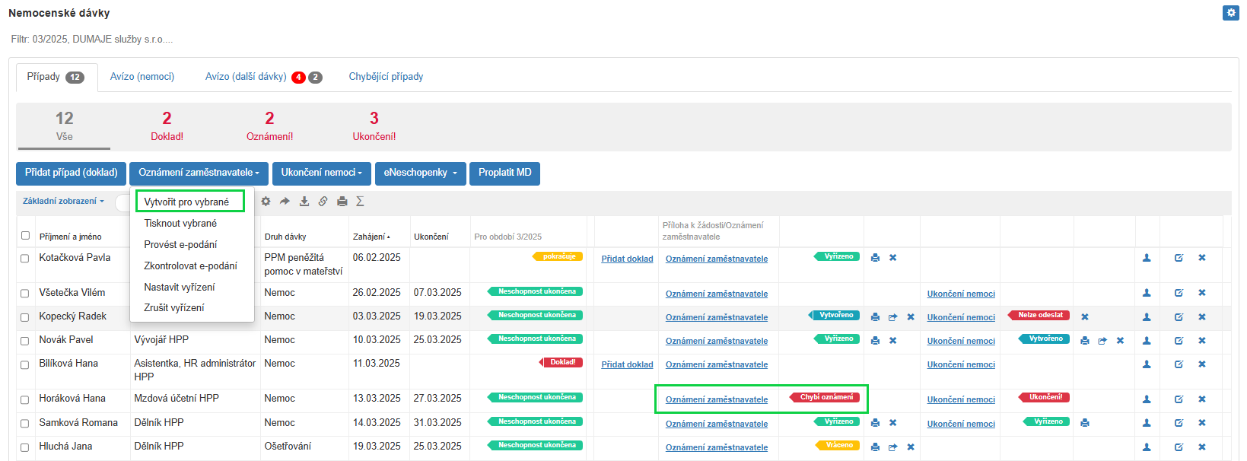1247x461 pixels.
Task: Select the Kopecký Radek row checkbox
Action: 25,317
